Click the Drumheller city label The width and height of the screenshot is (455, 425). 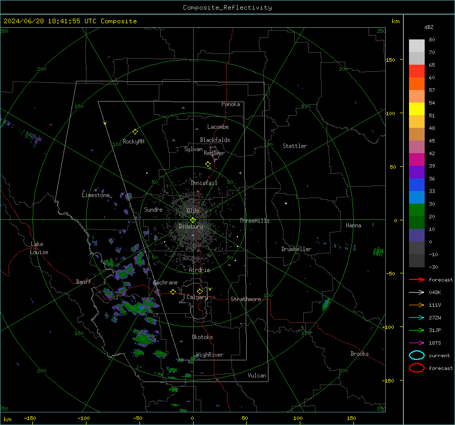(296, 249)
